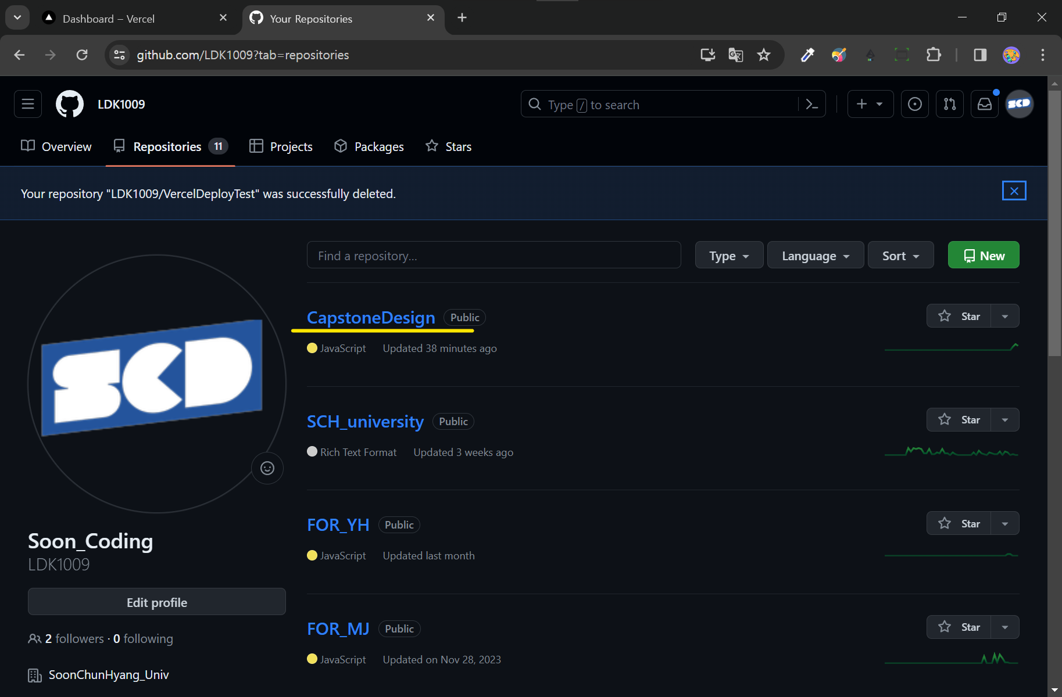Open the SCH_university repository
The height and width of the screenshot is (697, 1062).
pos(365,422)
